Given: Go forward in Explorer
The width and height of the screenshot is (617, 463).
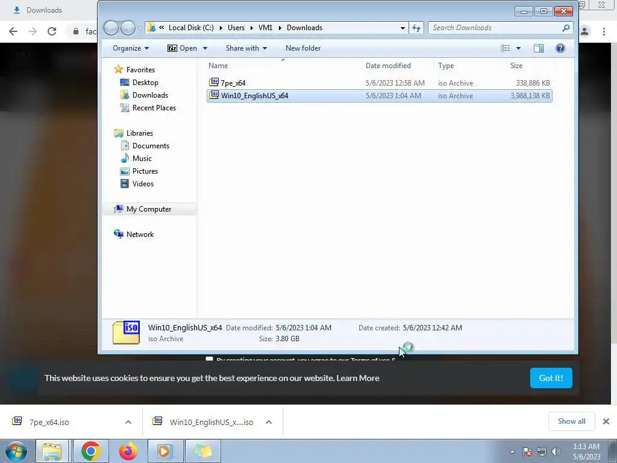Looking at the screenshot, I should point(128,28).
